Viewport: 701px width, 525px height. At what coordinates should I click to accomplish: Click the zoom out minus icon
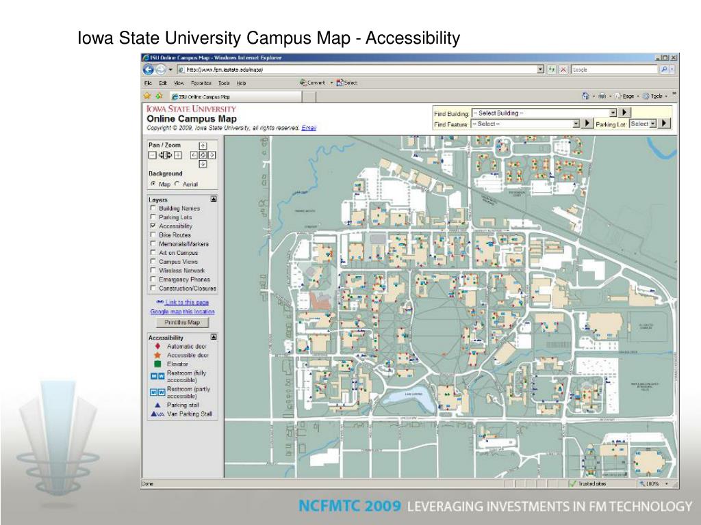point(153,155)
